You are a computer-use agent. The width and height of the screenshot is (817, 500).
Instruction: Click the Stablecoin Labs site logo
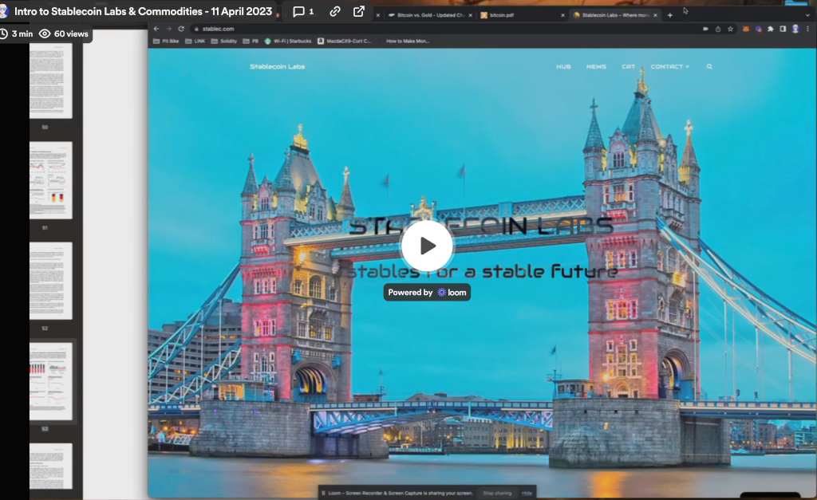coord(277,67)
